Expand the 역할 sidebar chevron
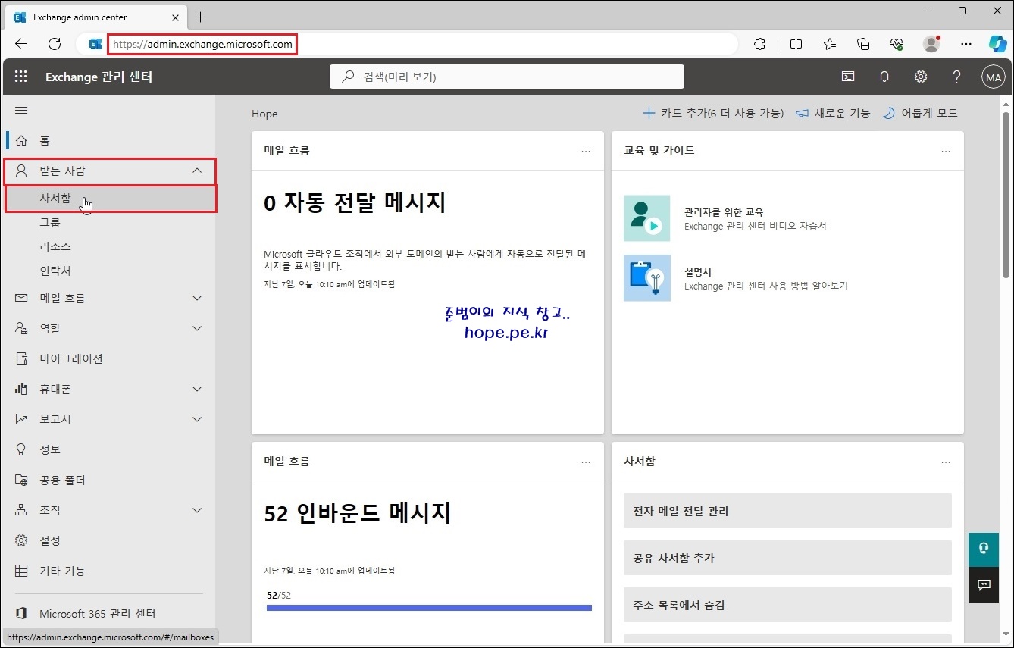 197,329
